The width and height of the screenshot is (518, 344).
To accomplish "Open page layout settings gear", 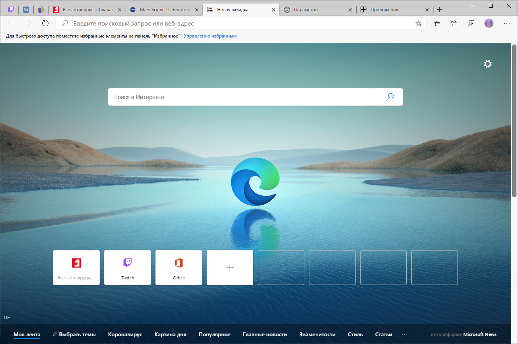I will pyautogui.click(x=488, y=64).
